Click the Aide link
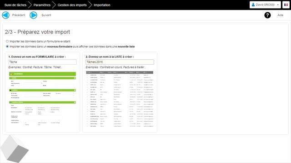The width and height of the screenshot is (291, 163). click(x=280, y=15)
